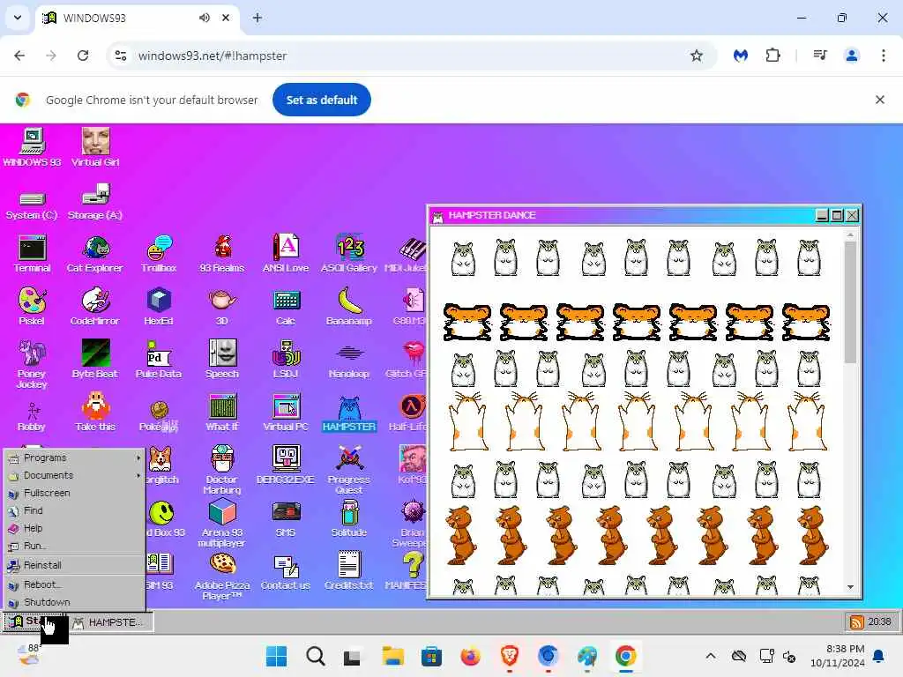Viewport: 903px width, 677px height.
Task: Open the 93 Realms game icon
Action: click(222, 253)
